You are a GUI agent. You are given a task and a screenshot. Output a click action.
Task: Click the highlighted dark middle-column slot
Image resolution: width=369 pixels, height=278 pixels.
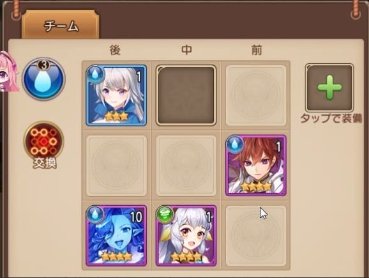click(186, 95)
